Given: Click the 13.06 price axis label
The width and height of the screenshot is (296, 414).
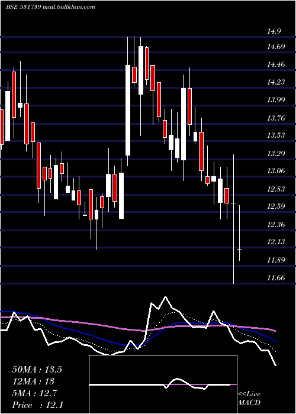Looking at the screenshot, I should (x=276, y=171).
